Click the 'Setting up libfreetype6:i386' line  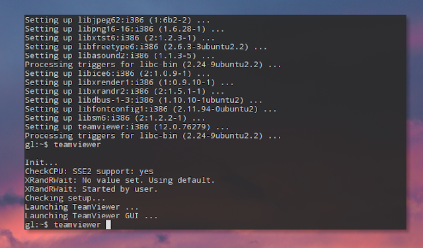pyautogui.click(x=146, y=47)
